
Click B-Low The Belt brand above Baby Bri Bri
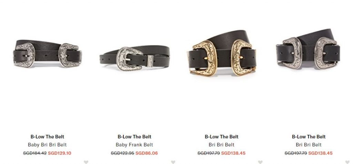click(47, 137)
